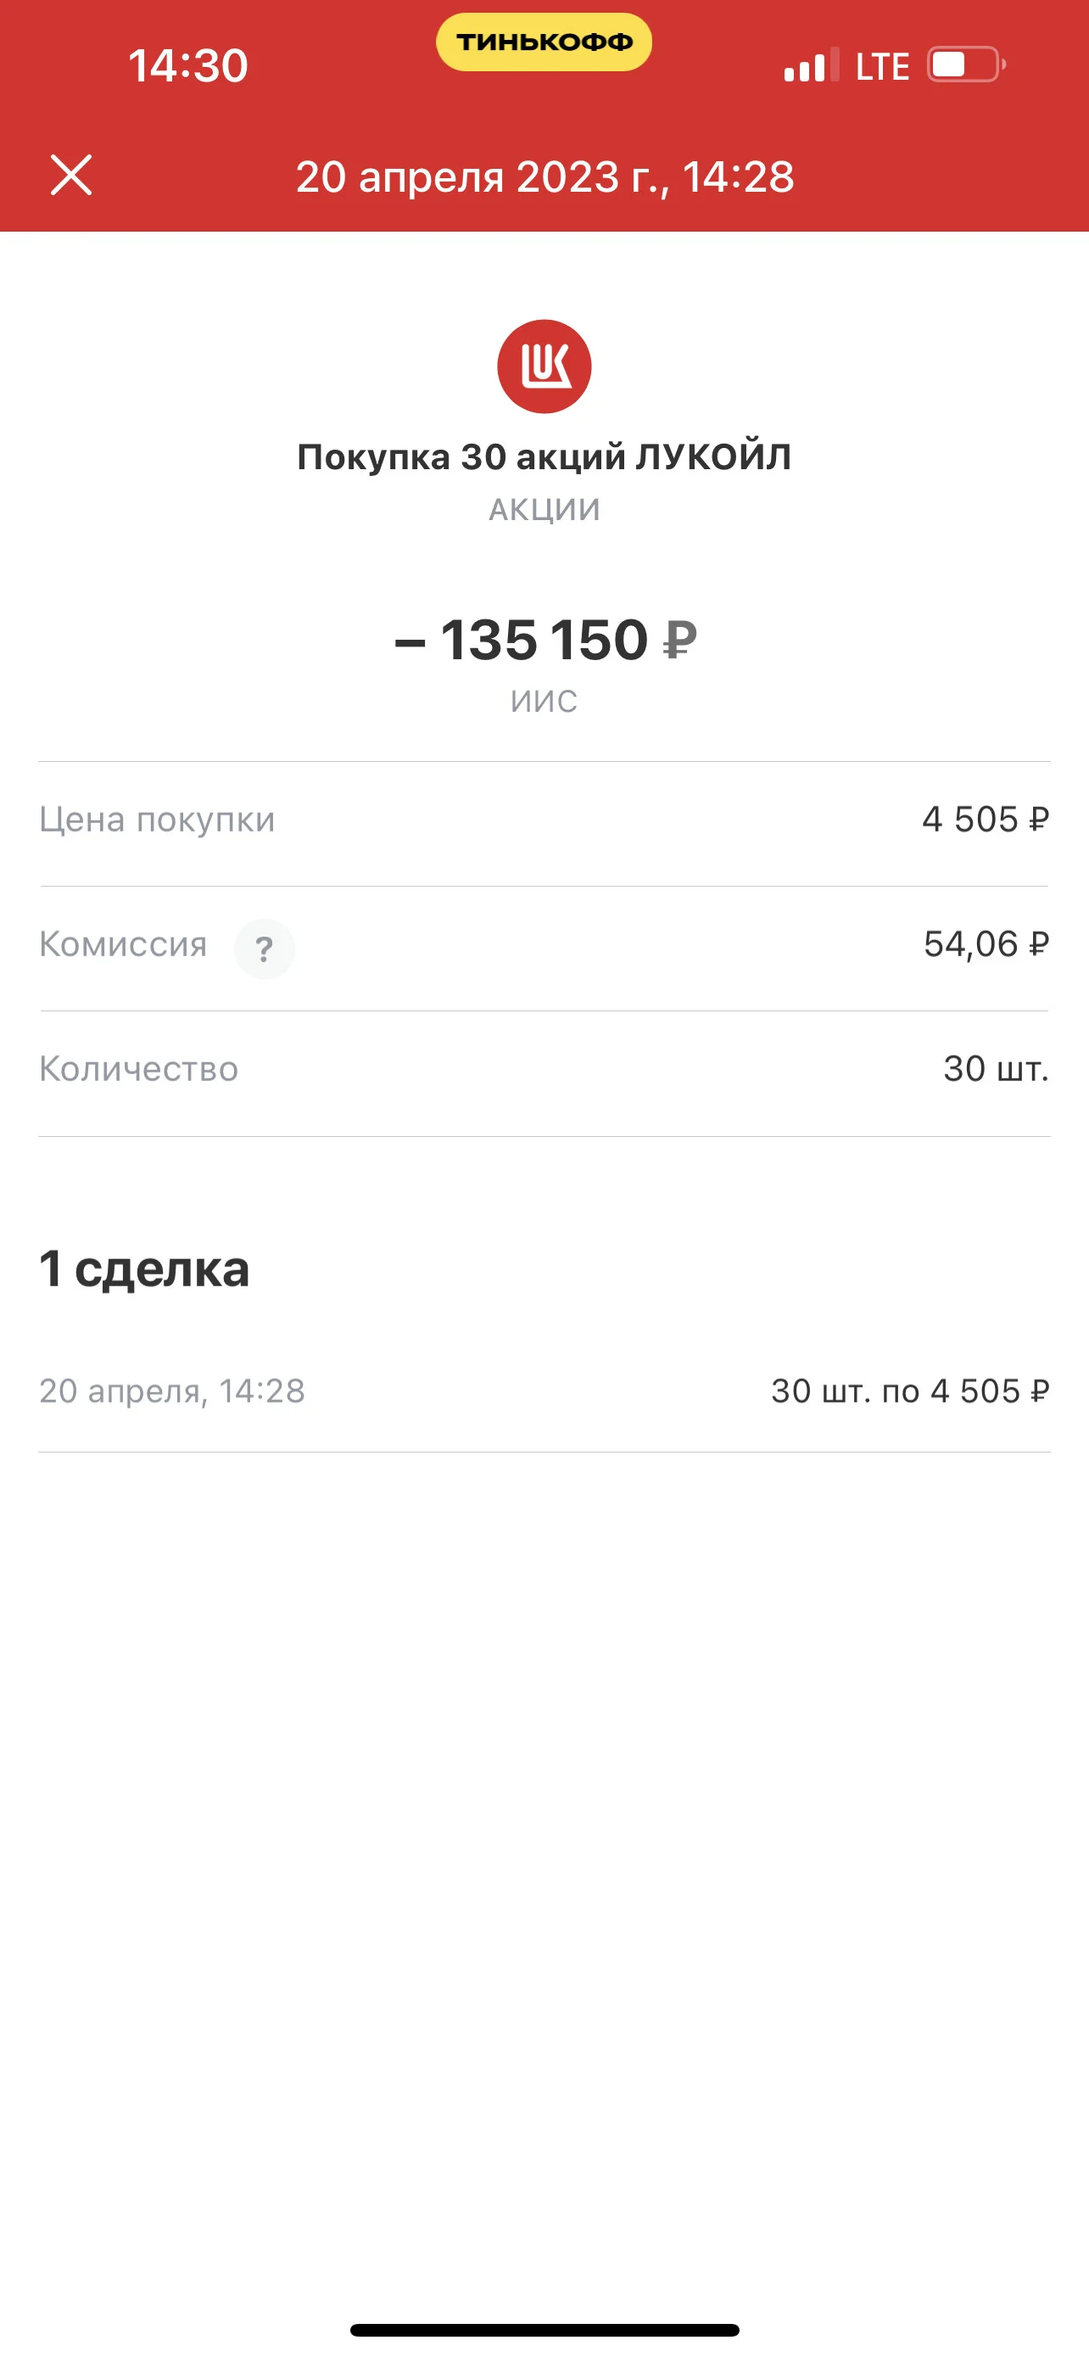This screenshot has height=2357, width=1089.
Task: Tap the ИИС account label
Action: click(544, 701)
